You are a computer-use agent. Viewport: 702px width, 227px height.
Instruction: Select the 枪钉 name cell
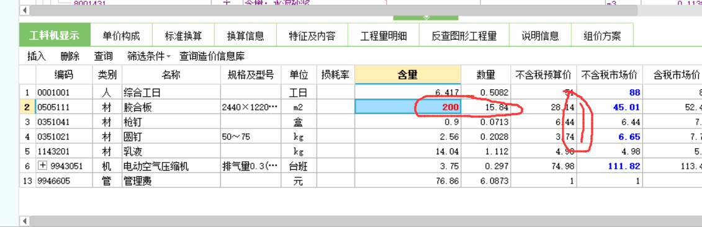pos(171,122)
